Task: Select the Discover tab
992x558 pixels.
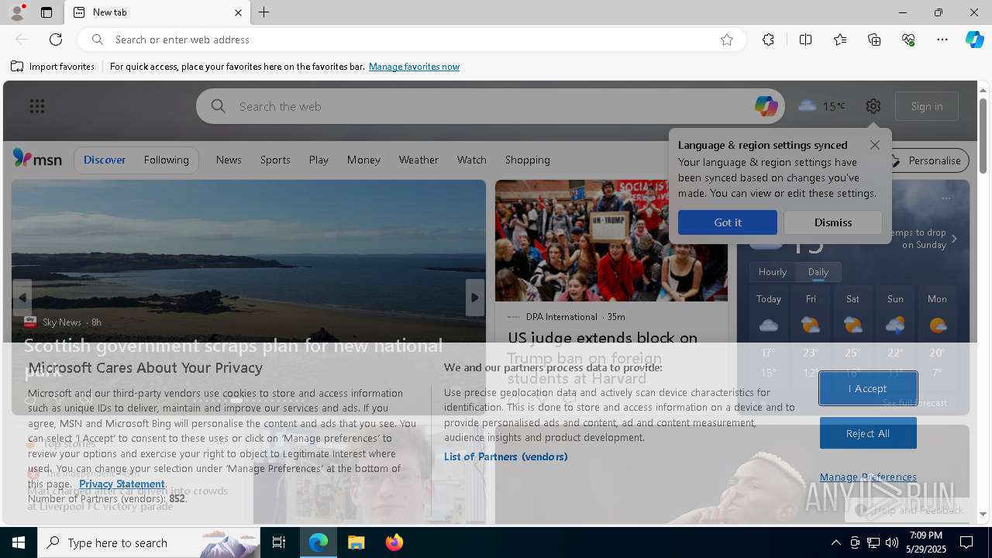Action: [105, 160]
